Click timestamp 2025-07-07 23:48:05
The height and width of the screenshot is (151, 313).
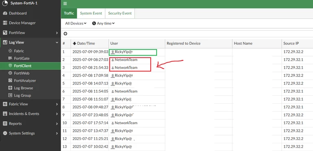click(x=90, y=115)
